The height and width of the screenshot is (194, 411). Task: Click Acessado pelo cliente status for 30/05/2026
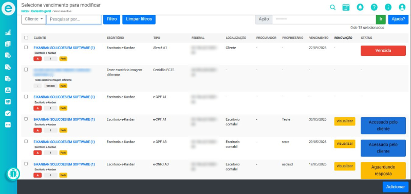(383, 125)
